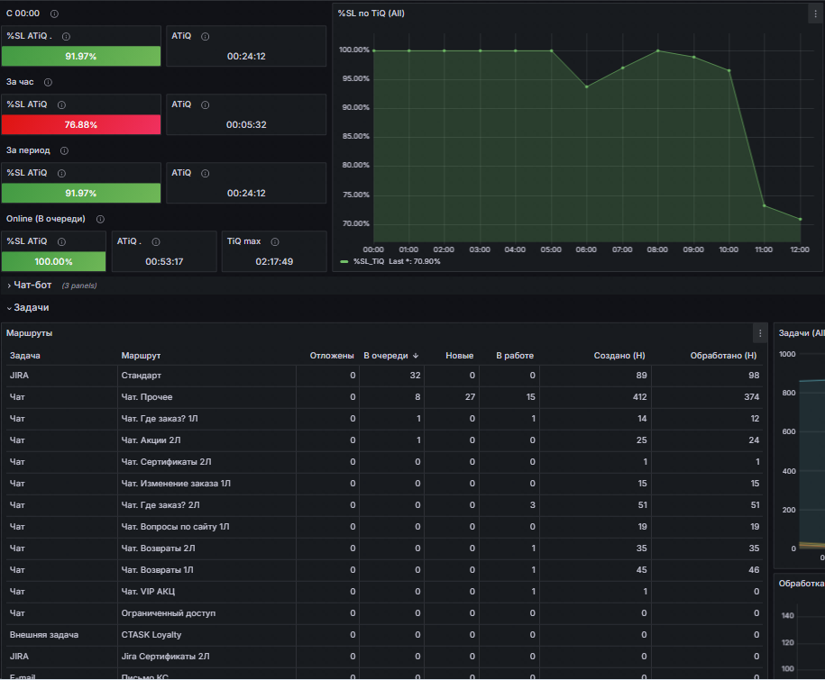Click the %SL_TiQ legend color swatch
Screen dimensions: 825x680
point(344,262)
